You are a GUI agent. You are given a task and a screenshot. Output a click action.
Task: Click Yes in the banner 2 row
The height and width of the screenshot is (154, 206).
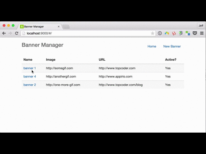point(168,85)
